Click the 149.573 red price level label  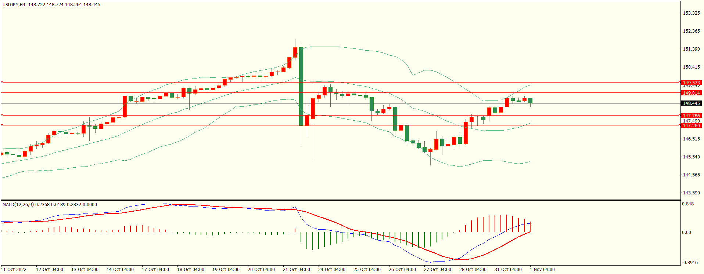[691, 83]
